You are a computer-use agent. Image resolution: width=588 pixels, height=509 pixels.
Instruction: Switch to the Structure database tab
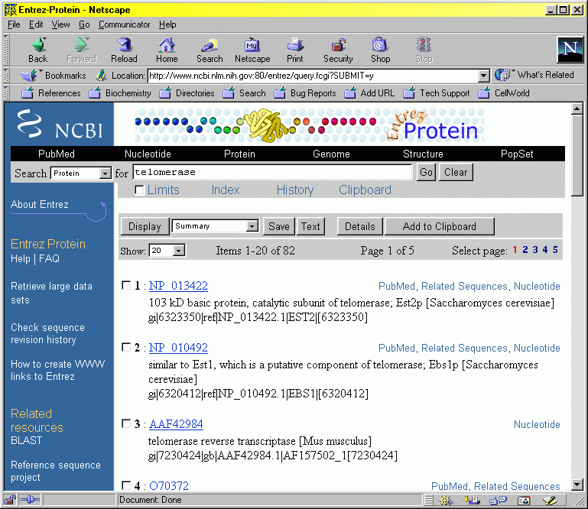pyautogui.click(x=423, y=154)
